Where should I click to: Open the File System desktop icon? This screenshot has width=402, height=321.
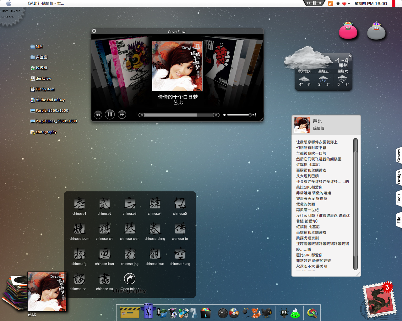point(42,89)
